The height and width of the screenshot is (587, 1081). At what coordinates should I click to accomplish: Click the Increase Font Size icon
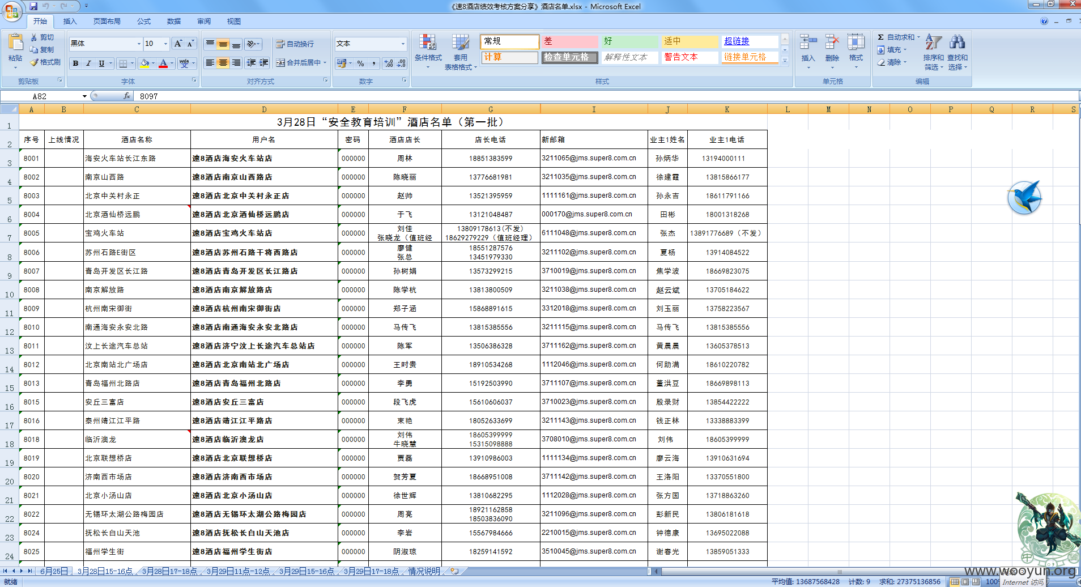pos(178,44)
